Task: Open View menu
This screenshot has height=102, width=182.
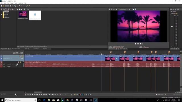Action: click(8, 3)
